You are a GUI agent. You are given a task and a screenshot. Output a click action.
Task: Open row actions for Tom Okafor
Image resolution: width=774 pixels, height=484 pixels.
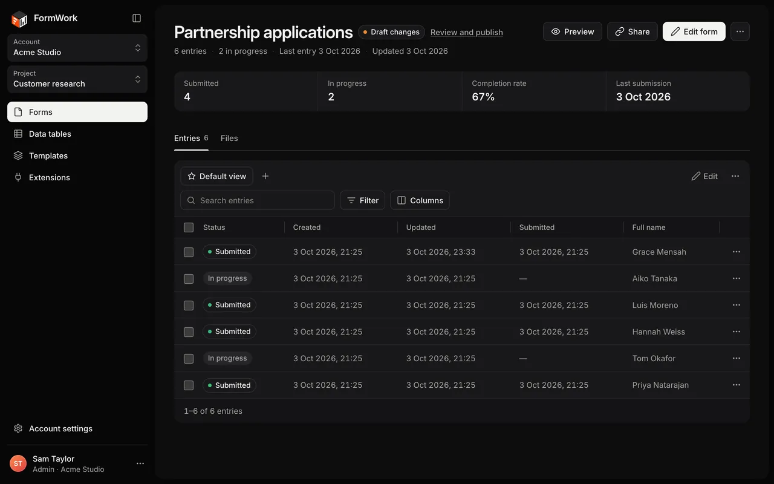[x=737, y=358]
